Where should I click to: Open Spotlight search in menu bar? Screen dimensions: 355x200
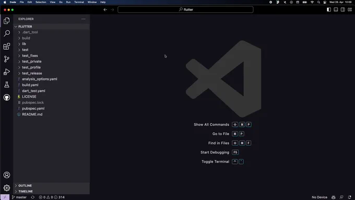318,2
